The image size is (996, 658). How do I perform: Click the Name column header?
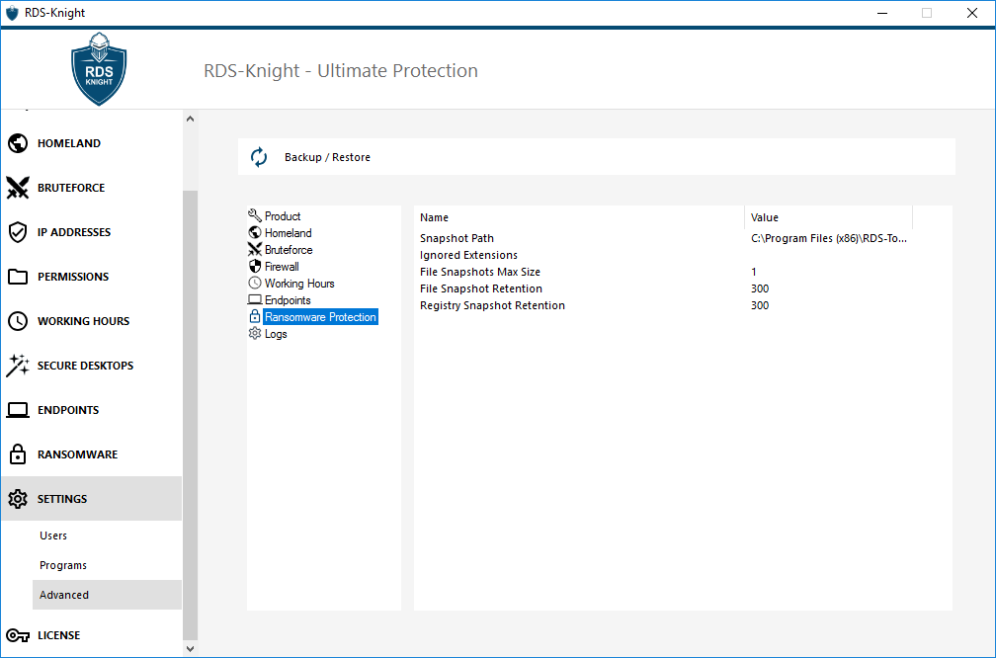tap(579, 217)
